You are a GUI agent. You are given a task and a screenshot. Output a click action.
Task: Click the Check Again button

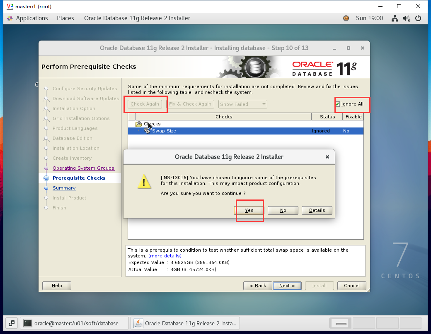pyautogui.click(x=145, y=104)
